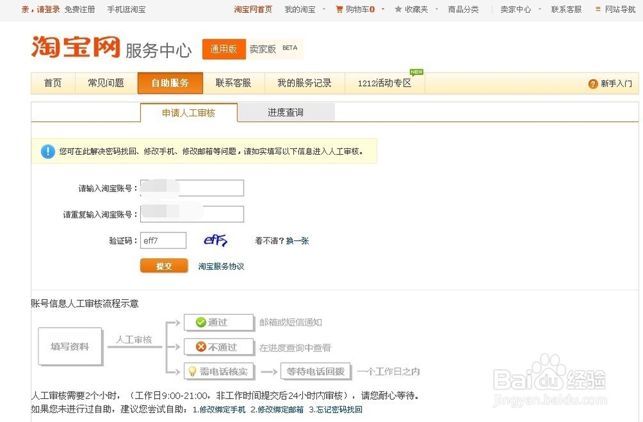Click the 亲，请登录 login link
Screen dimensions: 643x422
click(x=41, y=9)
